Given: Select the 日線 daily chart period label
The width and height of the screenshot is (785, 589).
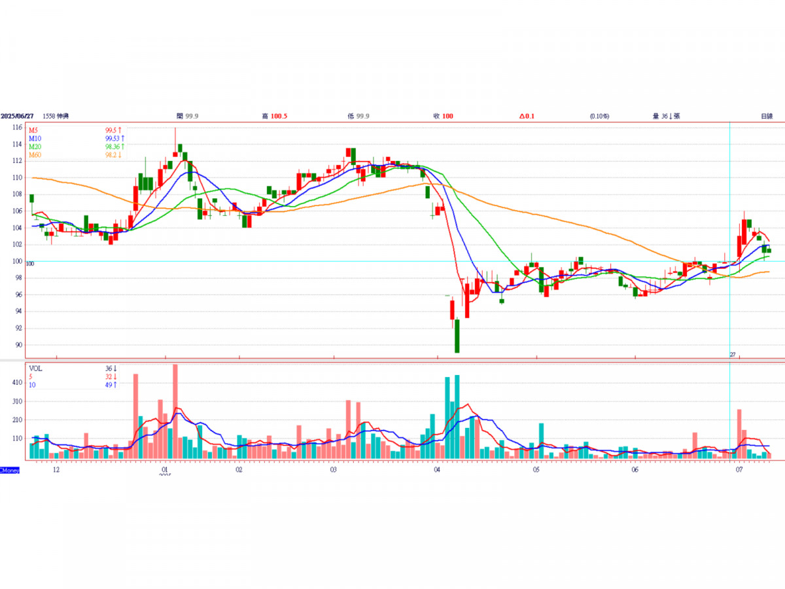Looking at the screenshot, I should [766, 116].
